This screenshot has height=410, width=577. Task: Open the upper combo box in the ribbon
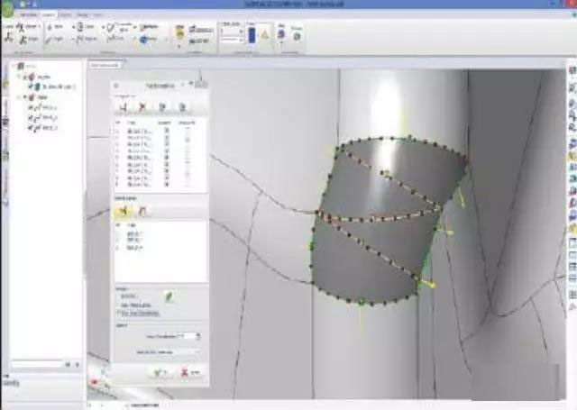point(234,30)
